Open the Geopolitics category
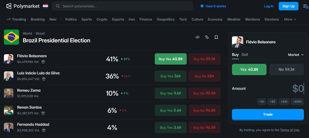This screenshot has height=138, width=309. tap(166, 19)
